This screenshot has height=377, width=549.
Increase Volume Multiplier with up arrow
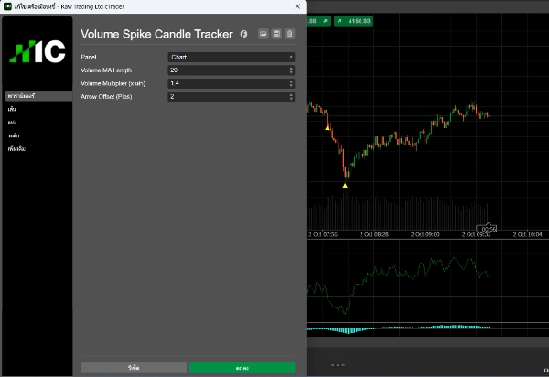point(291,81)
